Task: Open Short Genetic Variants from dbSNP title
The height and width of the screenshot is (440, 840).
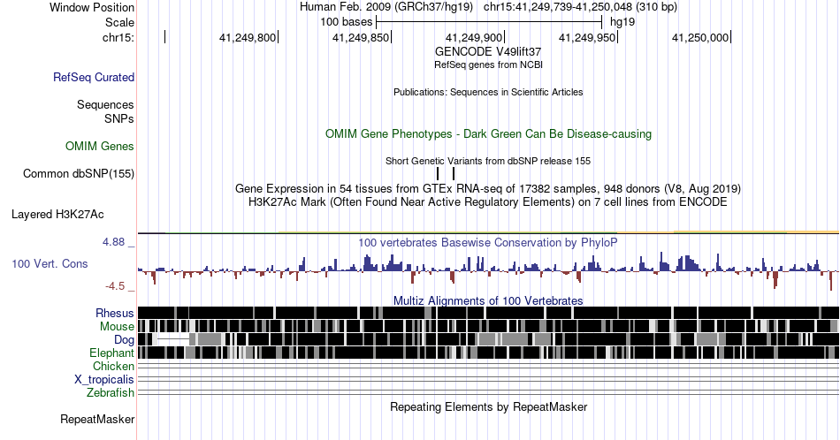Action: (488, 161)
